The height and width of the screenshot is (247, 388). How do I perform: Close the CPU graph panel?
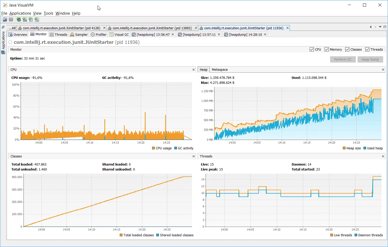(194, 70)
